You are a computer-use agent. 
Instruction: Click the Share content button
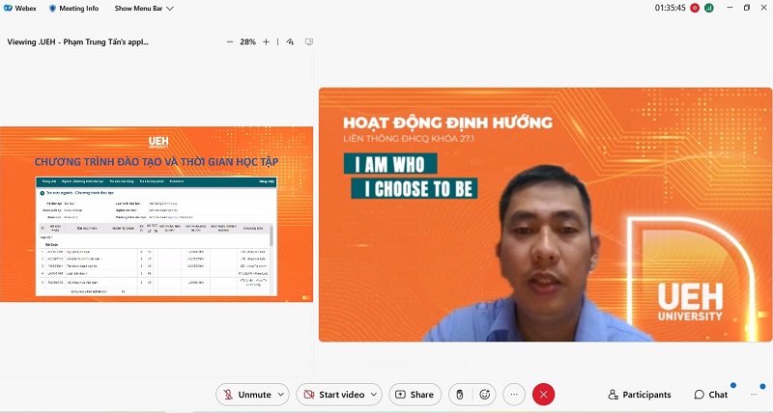click(x=415, y=395)
